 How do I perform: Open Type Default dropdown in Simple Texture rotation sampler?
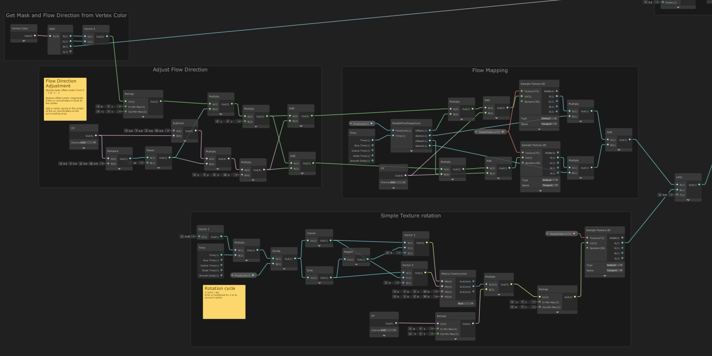pos(614,265)
